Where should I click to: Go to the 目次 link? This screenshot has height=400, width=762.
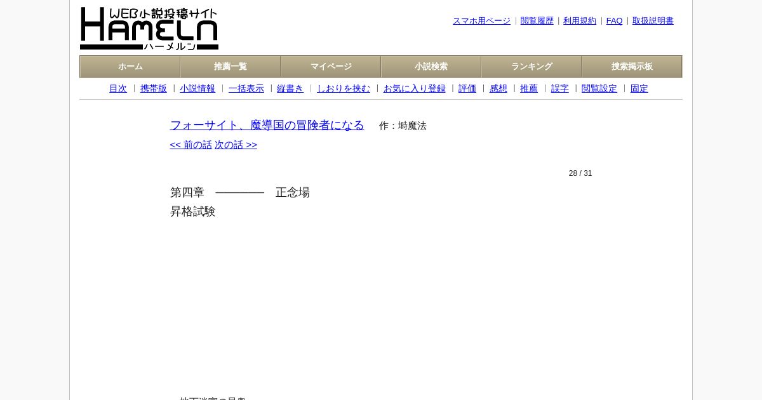tap(118, 89)
